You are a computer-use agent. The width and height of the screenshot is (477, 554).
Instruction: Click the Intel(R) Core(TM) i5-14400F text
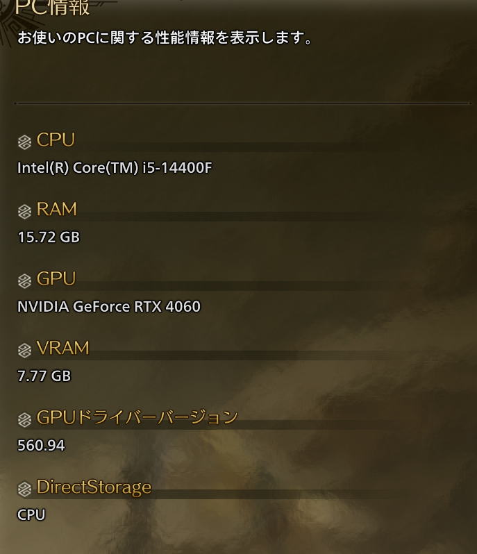point(115,168)
